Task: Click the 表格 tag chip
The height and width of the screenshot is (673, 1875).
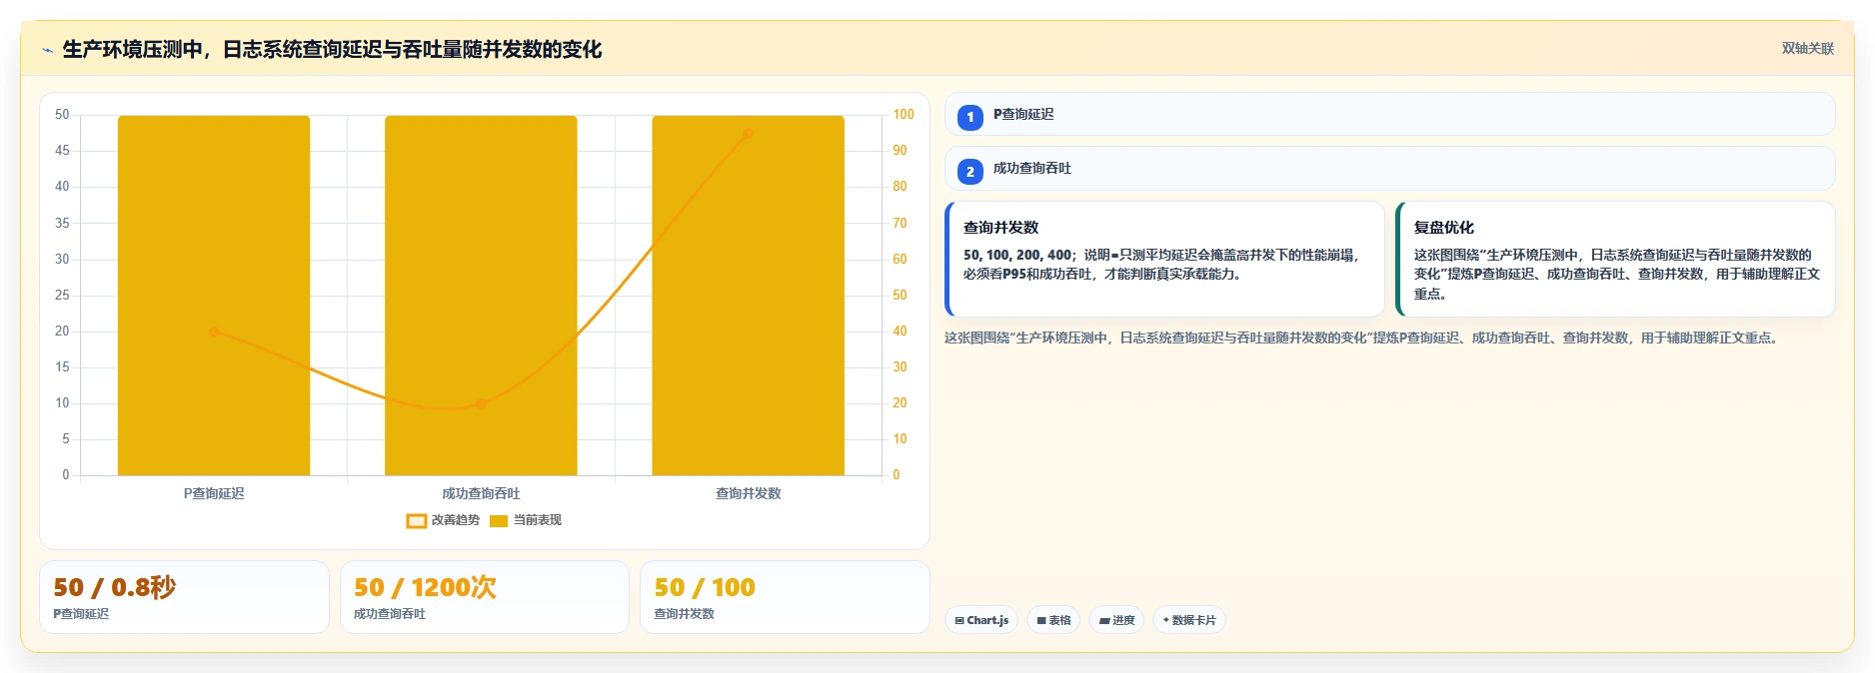Action: click(1053, 620)
